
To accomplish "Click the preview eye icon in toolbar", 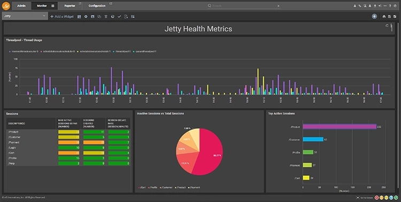I will click(x=86, y=17).
